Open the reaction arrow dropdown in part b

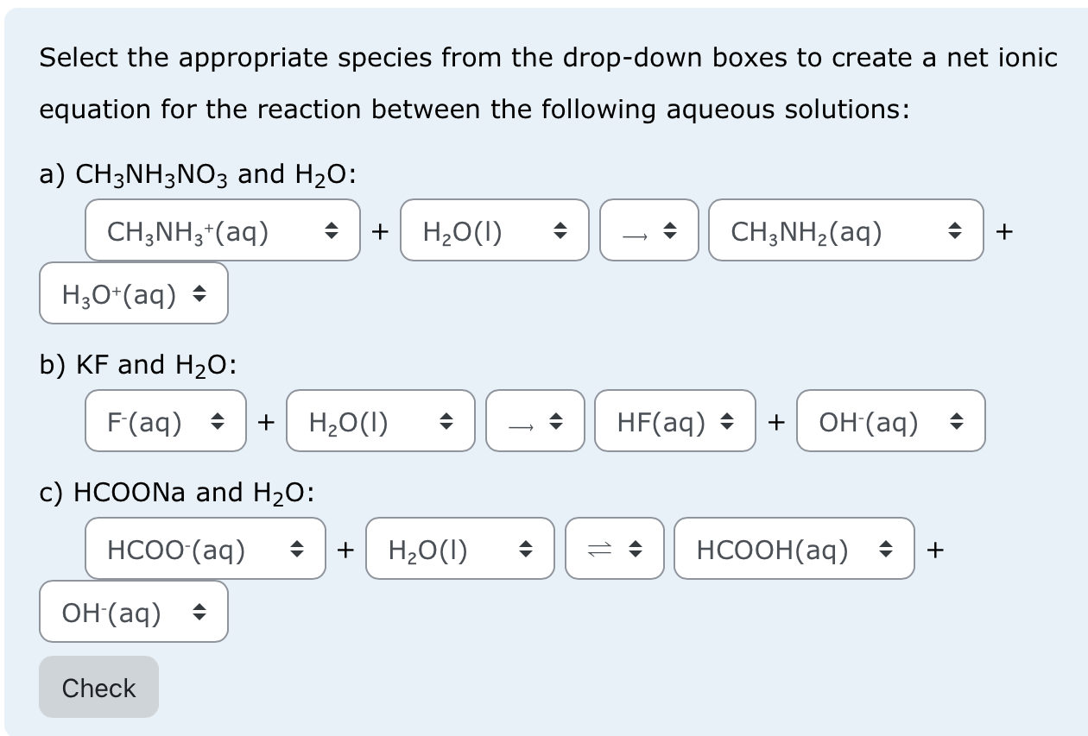(x=535, y=421)
